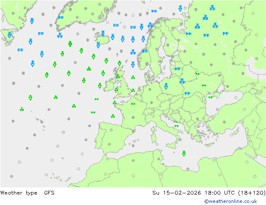Image resolution: width=266 pixels, height=205 pixels.
Task: Click the partly cloudy symbol over northern Spain
Action: click(111, 130)
